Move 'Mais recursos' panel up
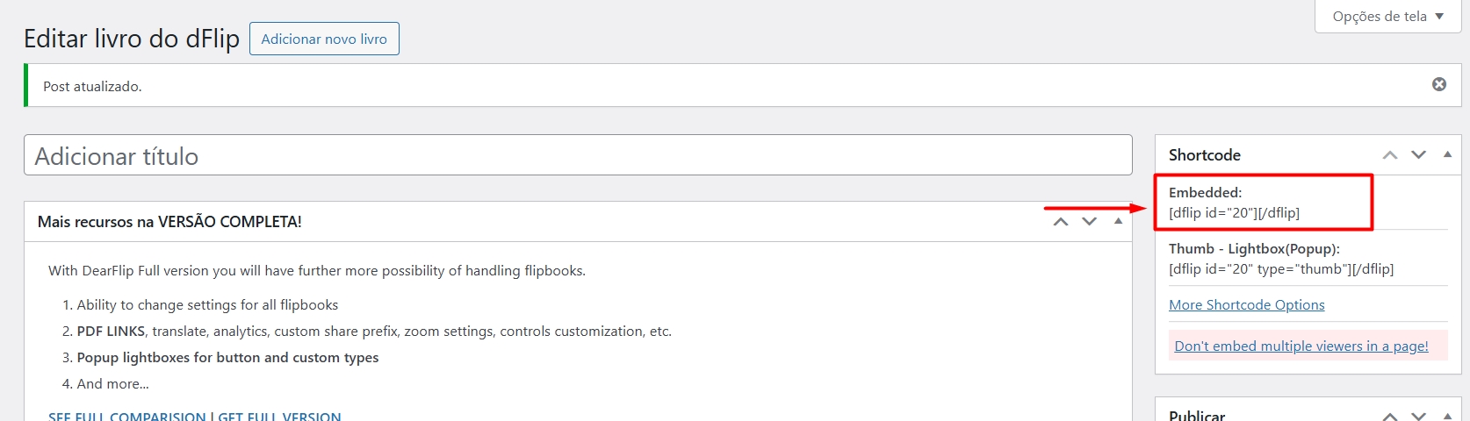The image size is (1470, 421). pyautogui.click(x=1060, y=222)
